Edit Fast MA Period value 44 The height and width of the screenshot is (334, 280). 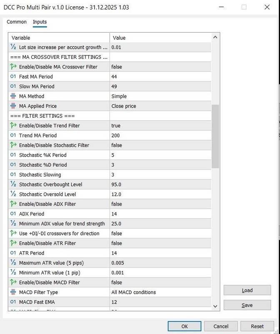(x=160, y=76)
